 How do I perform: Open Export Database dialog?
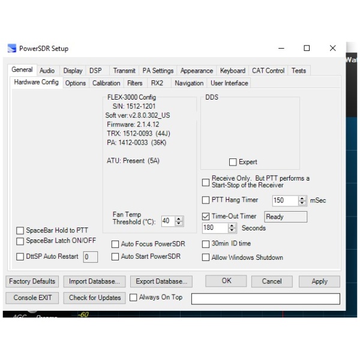point(161,281)
